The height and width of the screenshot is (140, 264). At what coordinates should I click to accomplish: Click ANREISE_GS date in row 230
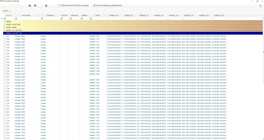(114, 89)
